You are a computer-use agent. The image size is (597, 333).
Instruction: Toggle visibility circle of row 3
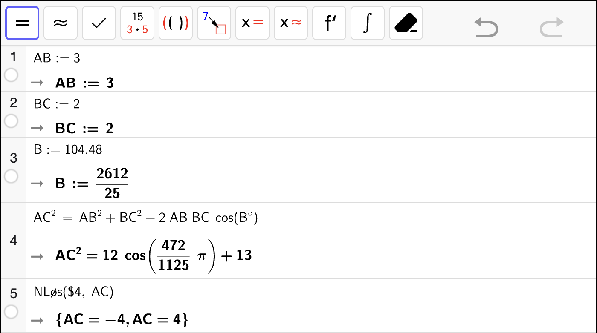[11, 176]
